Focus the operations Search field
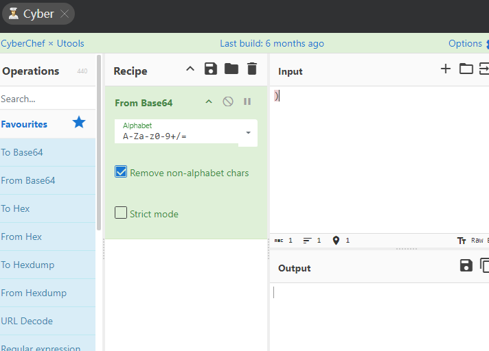The height and width of the screenshot is (351, 489). [x=47, y=99]
